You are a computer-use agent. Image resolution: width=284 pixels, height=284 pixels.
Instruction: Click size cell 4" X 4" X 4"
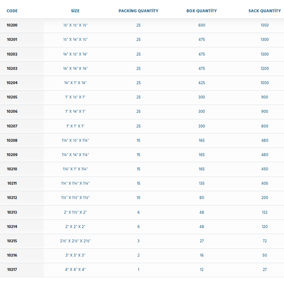tap(75, 269)
